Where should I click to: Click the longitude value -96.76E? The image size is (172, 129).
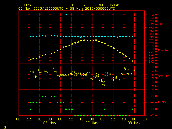click(97, 5)
